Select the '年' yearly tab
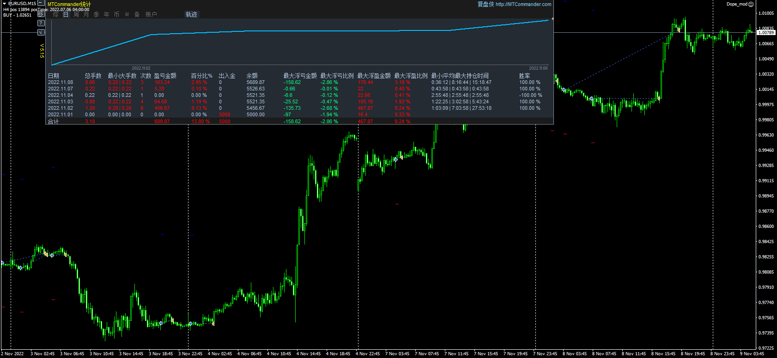Screen dimensions: 777x358 tap(106, 15)
